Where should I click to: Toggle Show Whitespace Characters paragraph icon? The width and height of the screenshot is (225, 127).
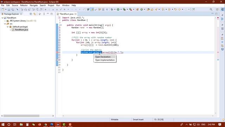click(107, 10)
